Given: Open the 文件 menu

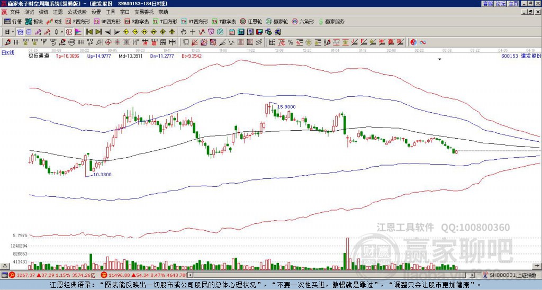Looking at the screenshot, I should (x=15, y=12).
